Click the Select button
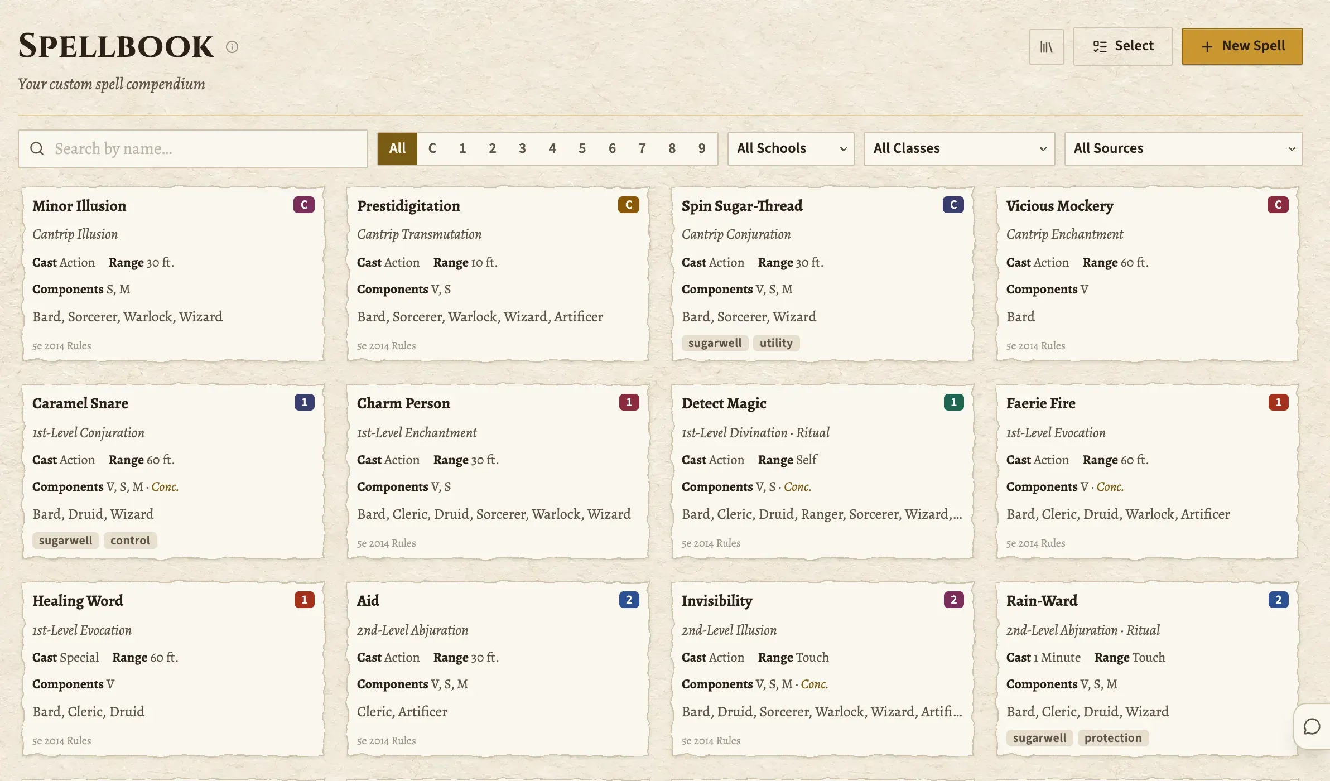 1122,46
